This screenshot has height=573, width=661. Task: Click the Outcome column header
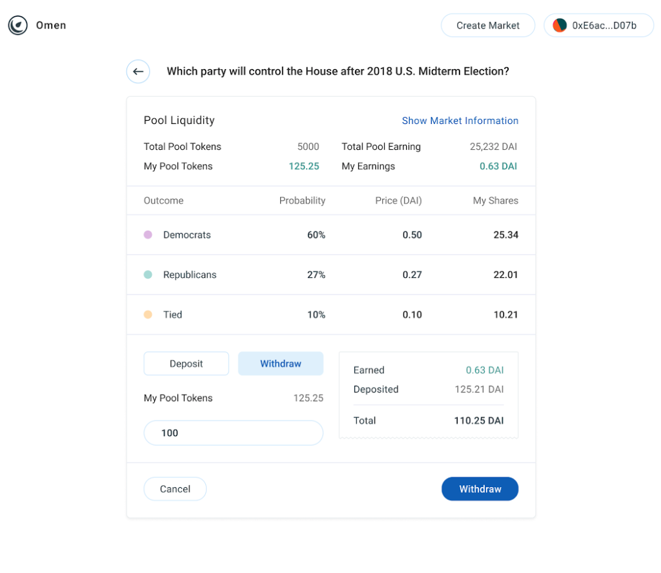pyautogui.click(x=163, y=200)
